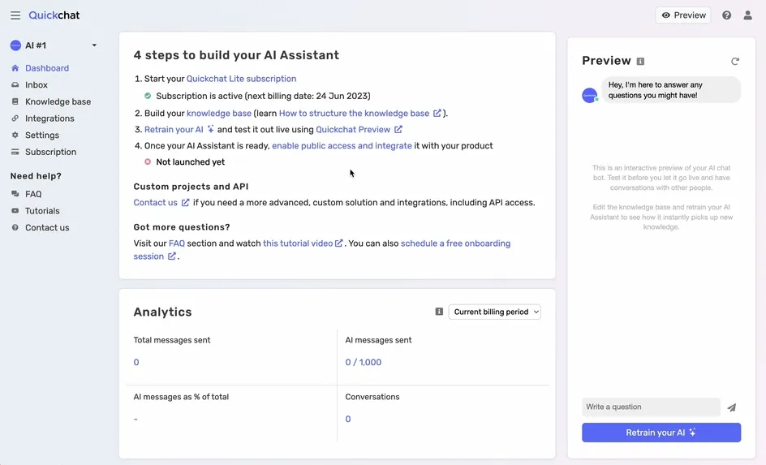766x465 pixels.
Task: Click the AI #1 avatar icon
Action: (x=15, y=45)
